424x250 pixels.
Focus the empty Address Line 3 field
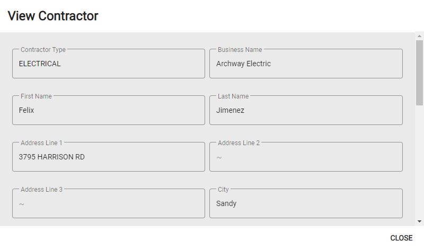point(109,204)
